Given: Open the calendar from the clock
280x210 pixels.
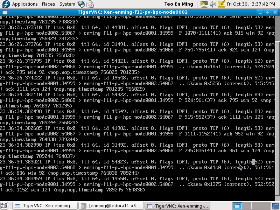Looking at the screenshot, I should click(251, 4).
